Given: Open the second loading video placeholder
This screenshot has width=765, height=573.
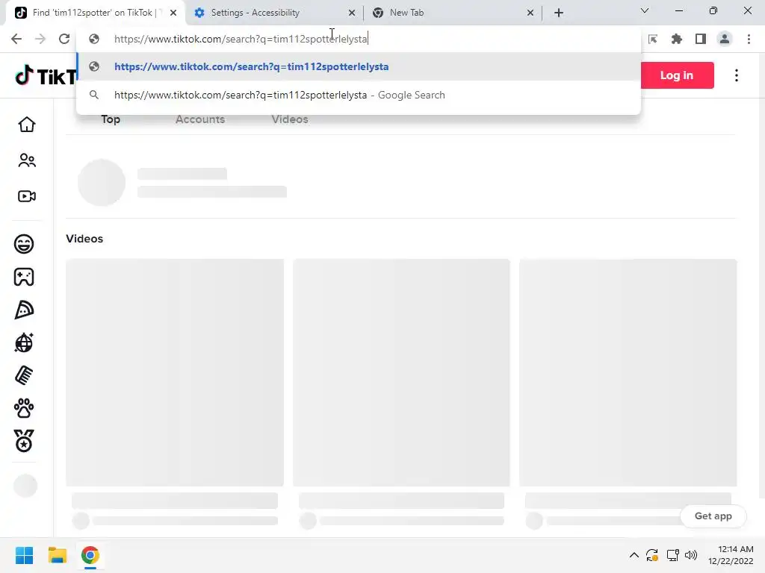Looking at the screenshot, I should click(401, 373).
